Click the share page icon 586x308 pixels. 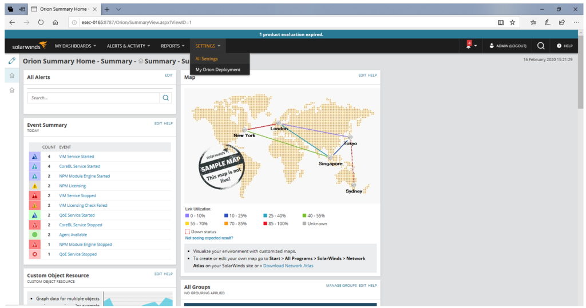click(x=562, y=22)
